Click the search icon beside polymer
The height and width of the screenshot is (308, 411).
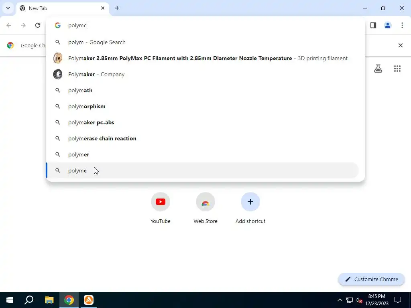click(x=58, y=154)
